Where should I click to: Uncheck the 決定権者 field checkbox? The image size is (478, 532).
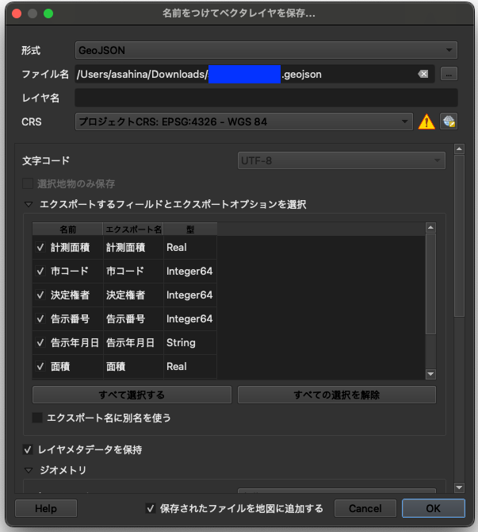(40, 295)
